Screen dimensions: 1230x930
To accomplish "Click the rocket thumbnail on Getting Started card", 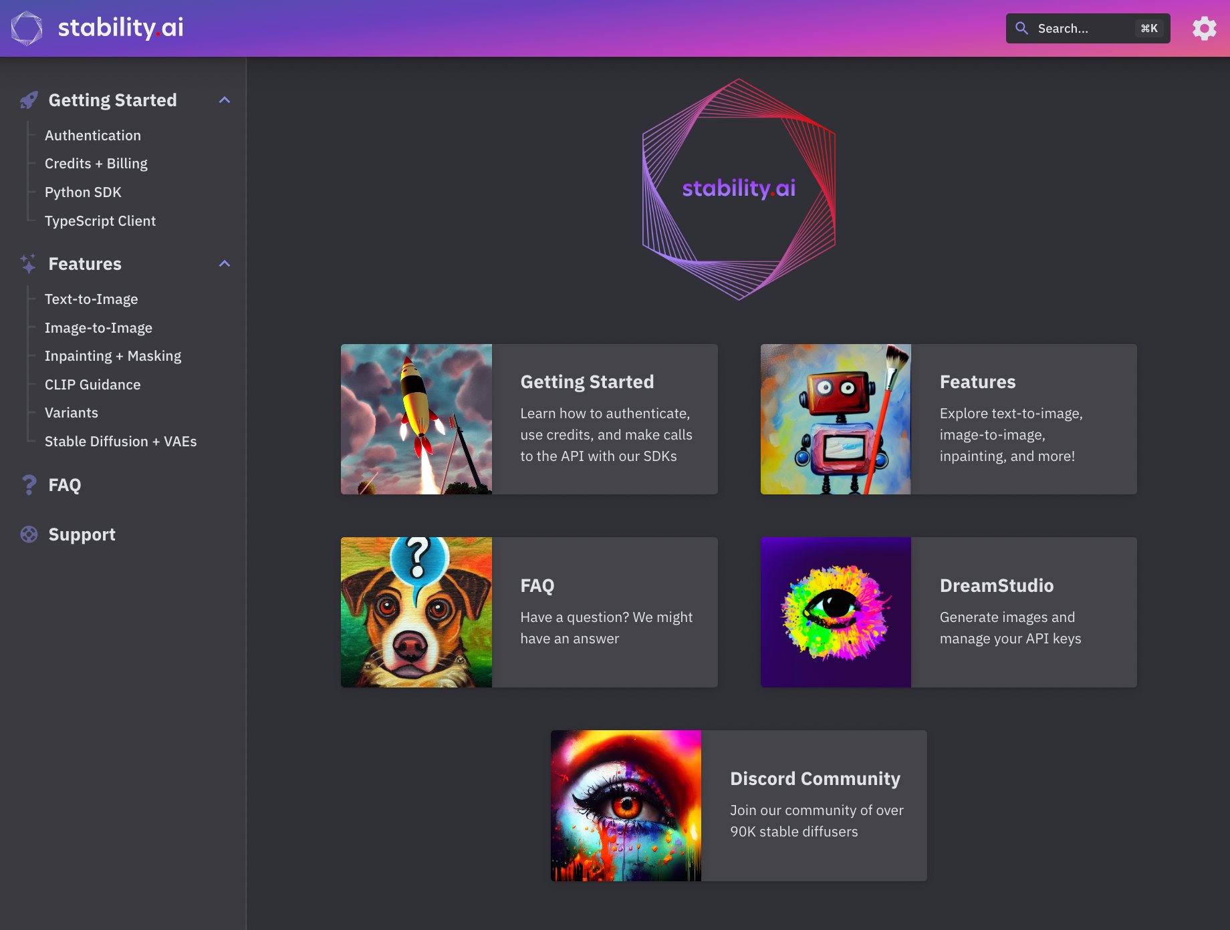I will coord(416,419).
